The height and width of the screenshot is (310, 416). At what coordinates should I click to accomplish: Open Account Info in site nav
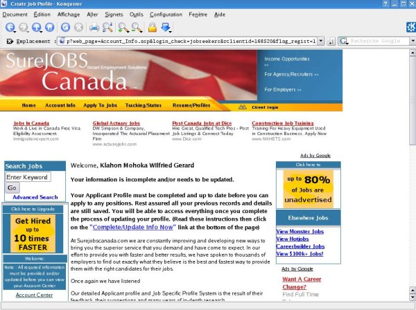60,105
